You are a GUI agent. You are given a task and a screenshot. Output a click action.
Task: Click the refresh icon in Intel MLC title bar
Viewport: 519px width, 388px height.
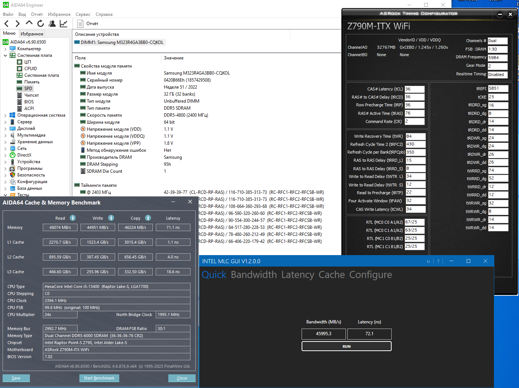click(429, 261)
